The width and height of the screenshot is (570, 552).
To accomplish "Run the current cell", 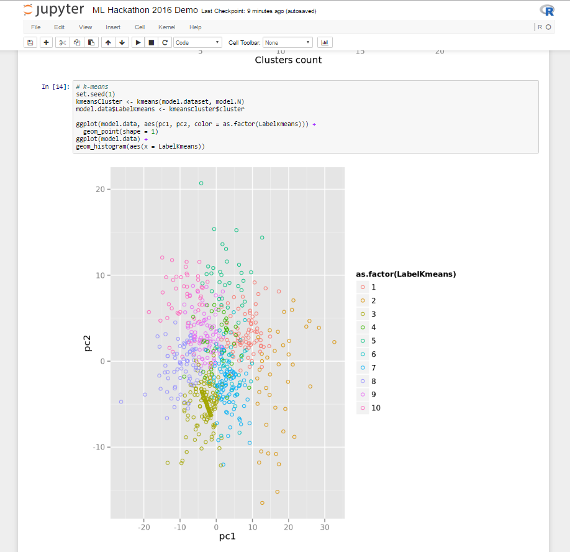I will click(x=138, y=42).
